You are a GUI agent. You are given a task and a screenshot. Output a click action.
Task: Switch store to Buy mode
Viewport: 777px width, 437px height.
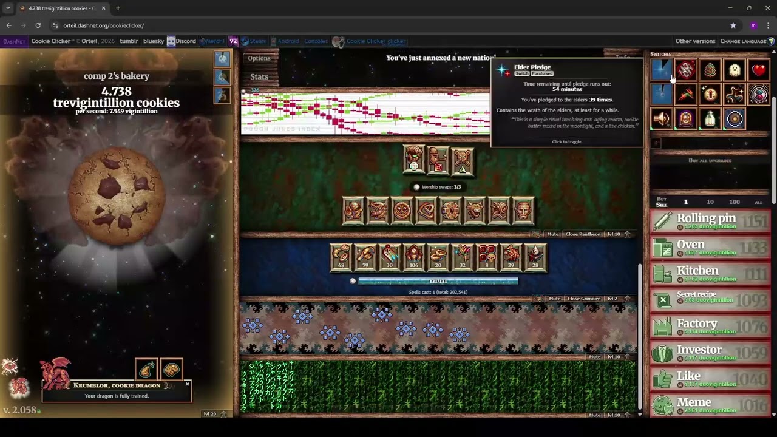(662, 198)
